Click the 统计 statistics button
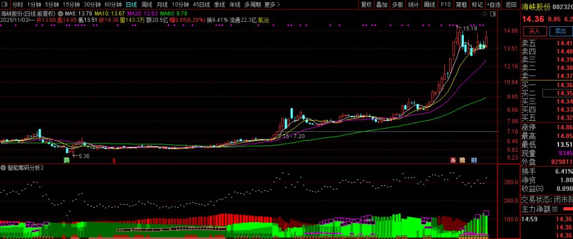The height and width of the screenshot is (239, 573). 414,4
